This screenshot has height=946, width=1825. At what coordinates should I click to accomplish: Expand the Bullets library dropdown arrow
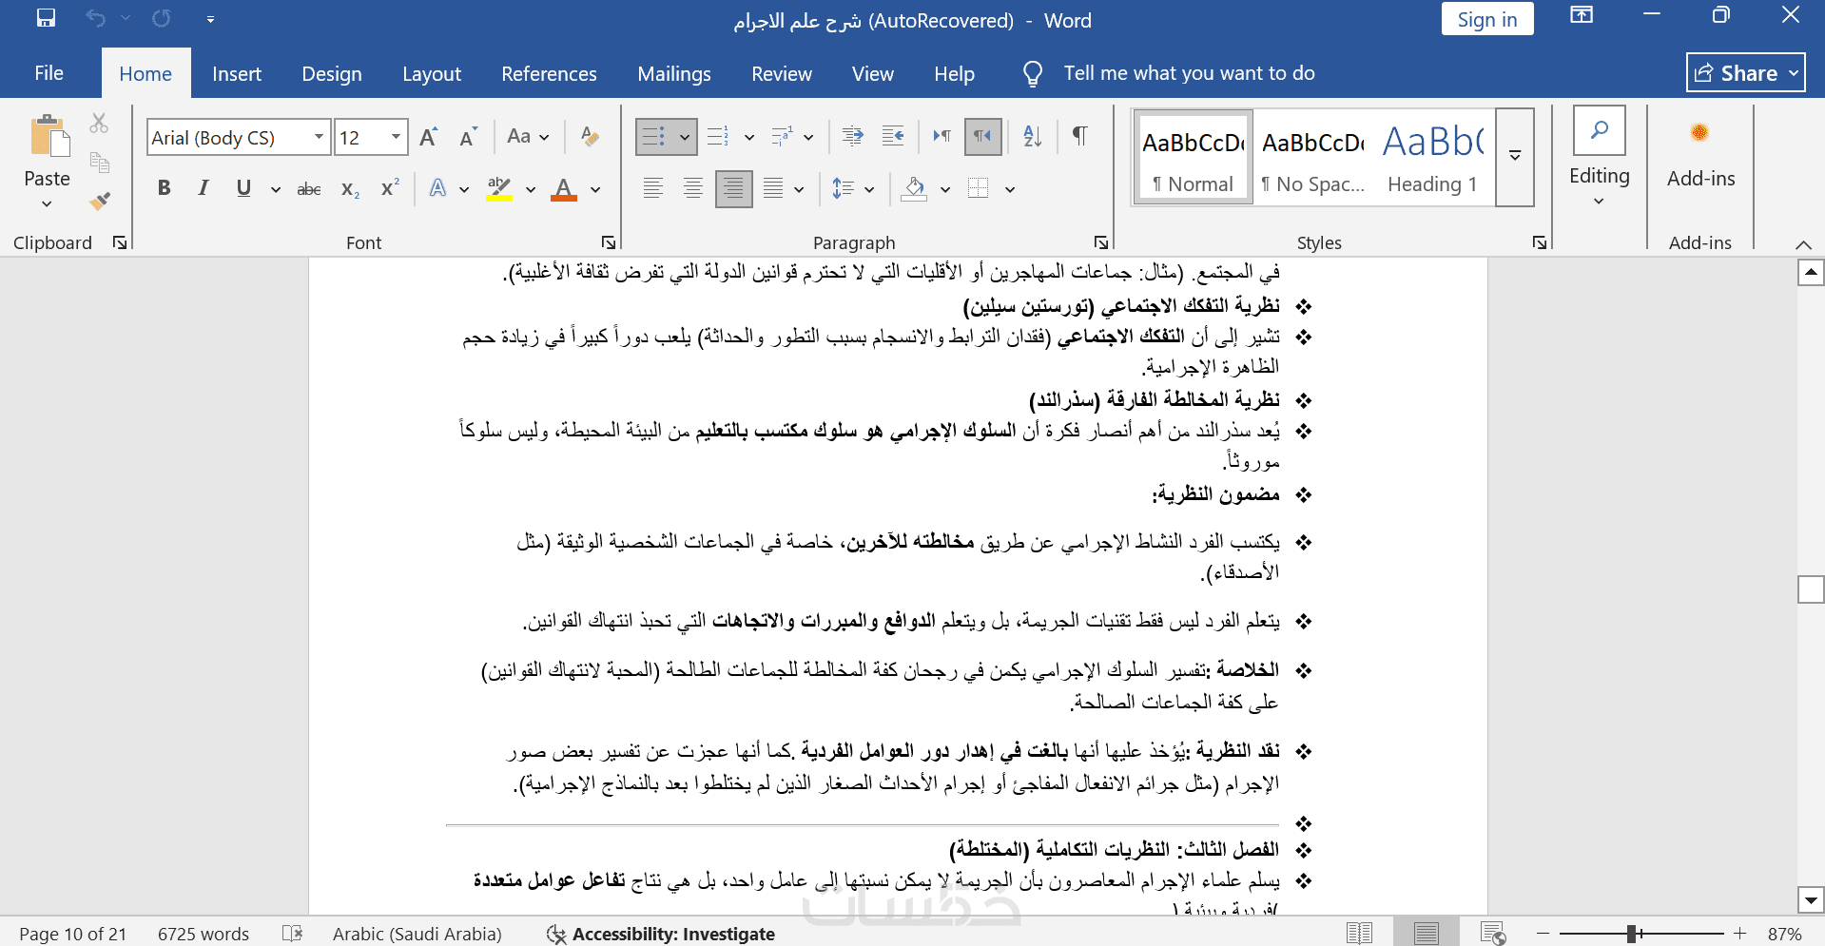pyautogui.click(x=684, y=137)
